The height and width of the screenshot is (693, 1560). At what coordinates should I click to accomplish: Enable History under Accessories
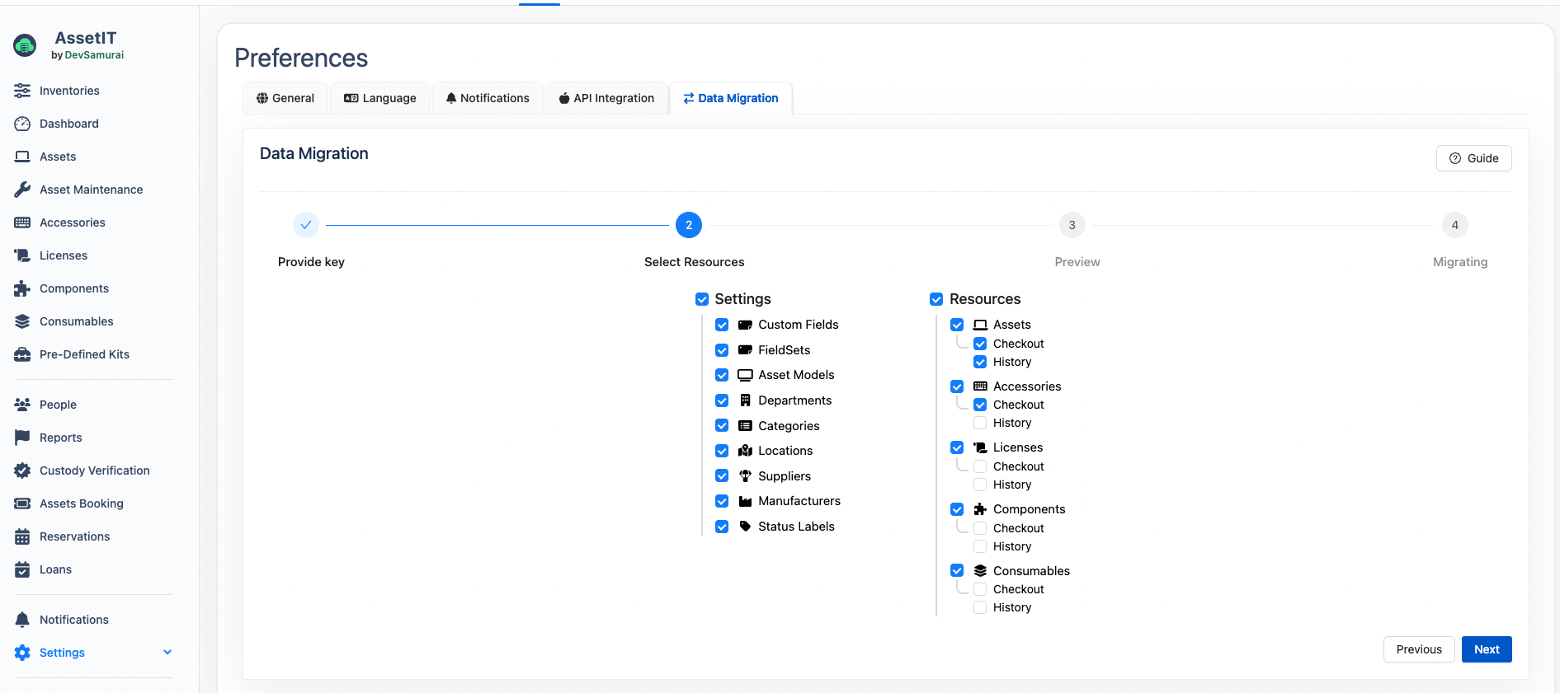click(980, 423)
